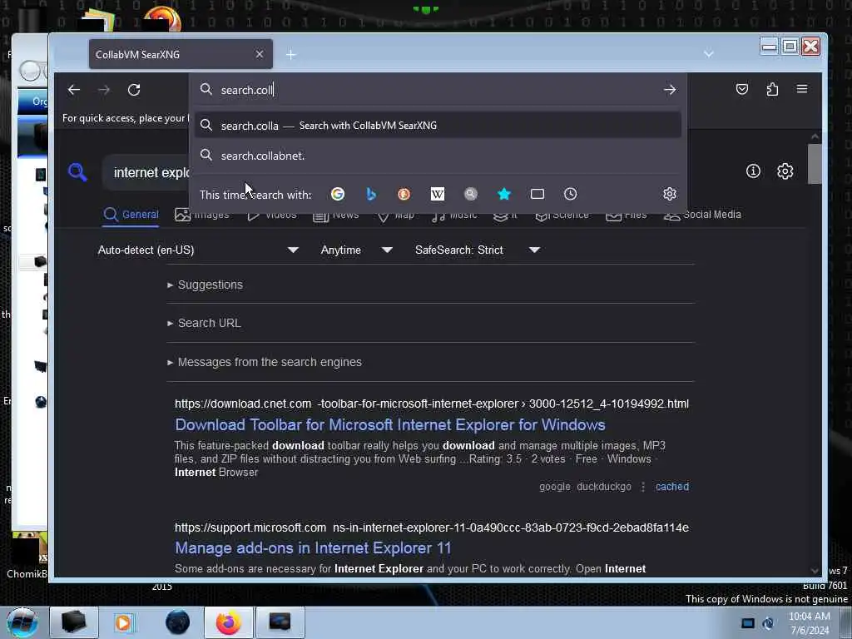
Task: Open Manage add-ons in Internet Explorer 11 link
Action: [313, 547]
